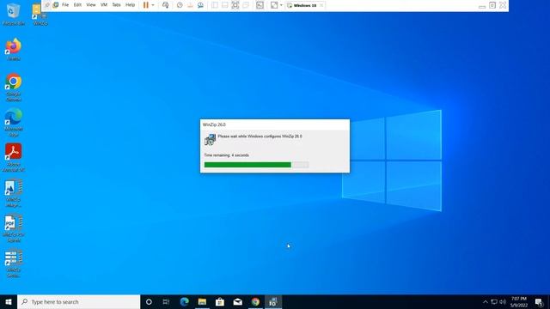Switch to console view icon in the toolbar
550x309 pixels.
pyautogui.click(x=260, y=5)
